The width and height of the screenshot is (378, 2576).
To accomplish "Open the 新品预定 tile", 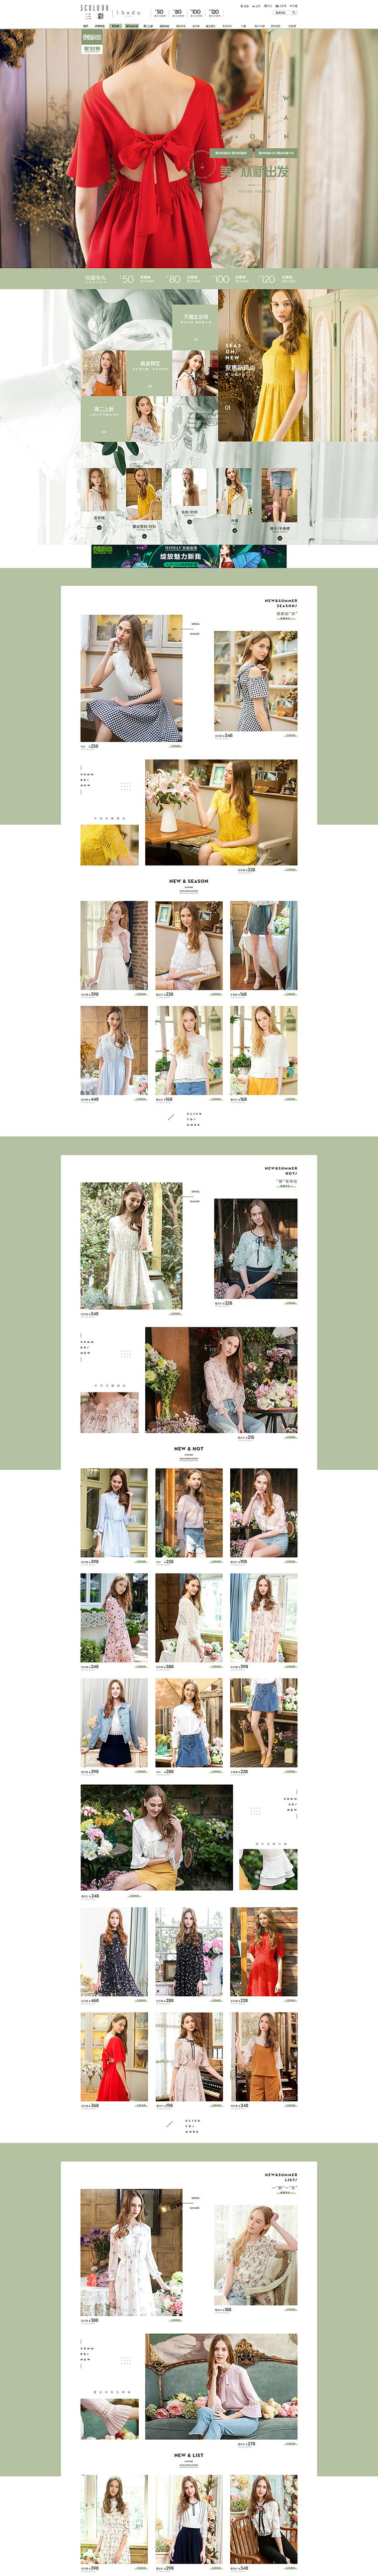I will pyautogui.click(x=150, y=372).
